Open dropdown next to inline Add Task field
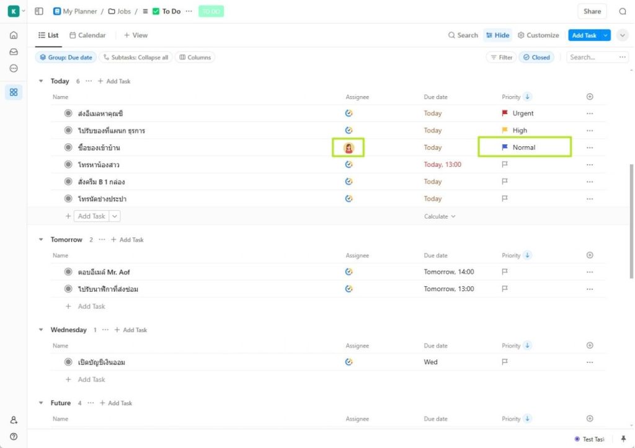 click(x=115, y=216)
